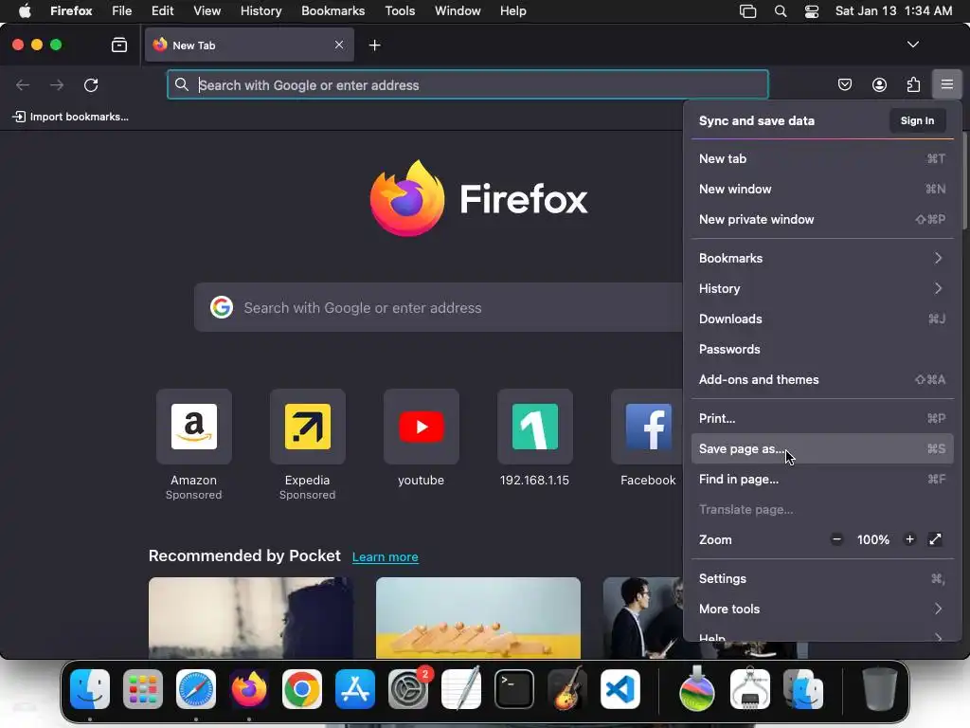Click the Learn more Pocket link
Image resolution: width=970 pixels, height=728 pixels.
[385, 556]
